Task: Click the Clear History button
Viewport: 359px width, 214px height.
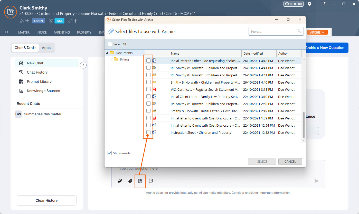Action: tap(46, 200)
